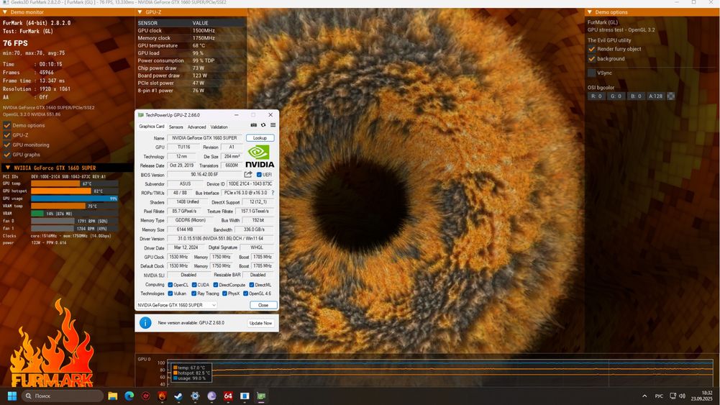Collapse the Demo options panel header
The width and height of the screenshot is (720, 405).
[652, 12]
